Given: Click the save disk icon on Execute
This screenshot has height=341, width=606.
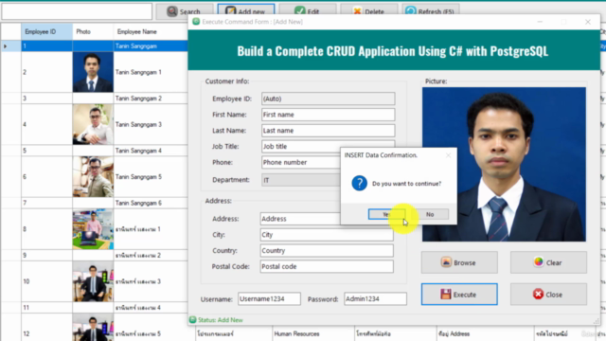Looking at the screenshot, I should click(446, 295).
